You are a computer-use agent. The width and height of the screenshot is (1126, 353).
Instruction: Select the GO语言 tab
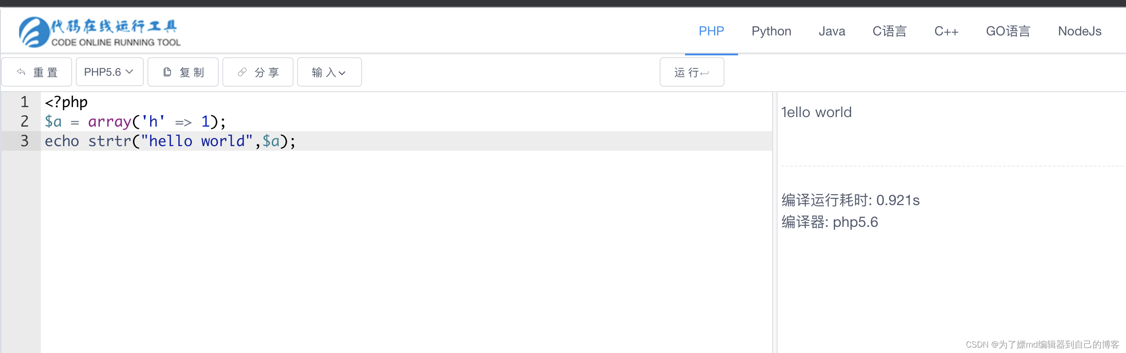pos(1008,31)
